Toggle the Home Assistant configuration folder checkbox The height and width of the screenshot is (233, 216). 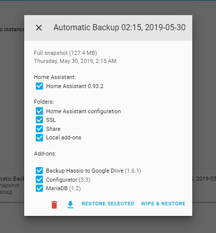coord(39,111)
